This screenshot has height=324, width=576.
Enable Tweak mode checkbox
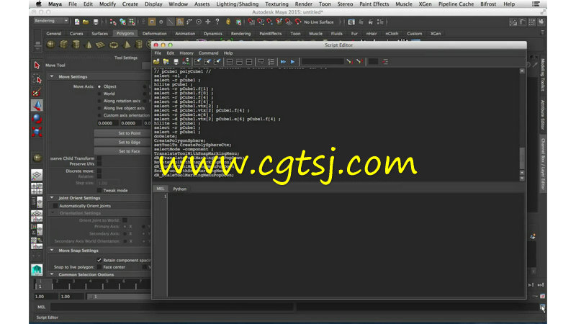[x=99, y=190]
